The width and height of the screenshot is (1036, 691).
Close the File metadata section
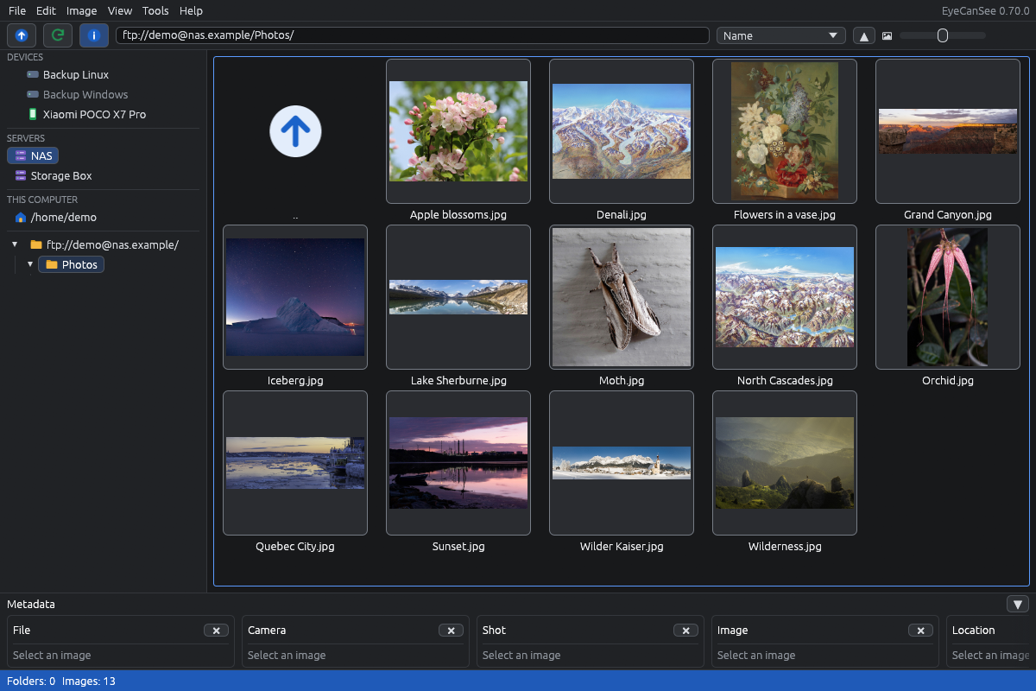(x=216, y=631)
